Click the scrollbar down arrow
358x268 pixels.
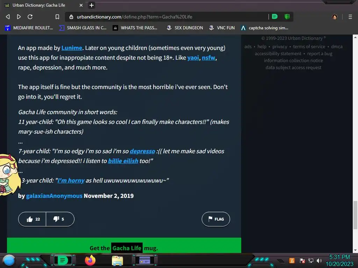pos(355,250)
